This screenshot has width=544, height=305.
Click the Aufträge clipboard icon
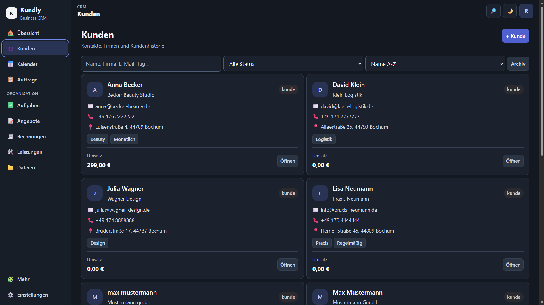(10, 80)
